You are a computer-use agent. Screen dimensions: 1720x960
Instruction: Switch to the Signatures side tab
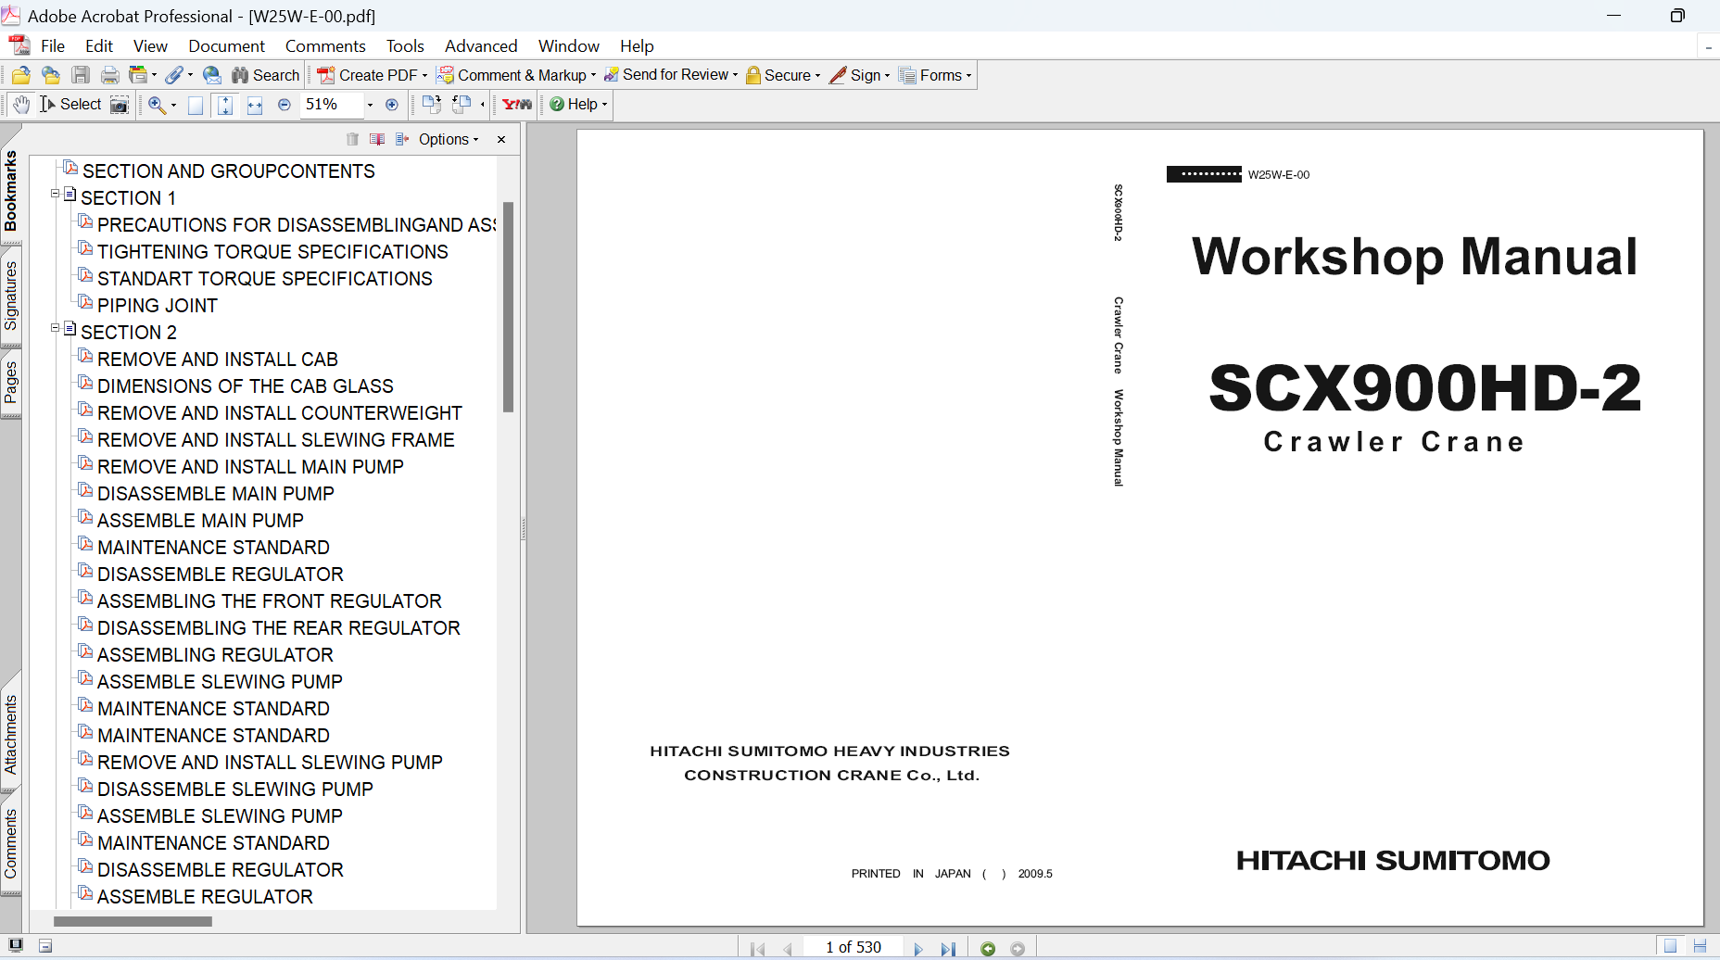pyautogui.click(x=11, y=297)
